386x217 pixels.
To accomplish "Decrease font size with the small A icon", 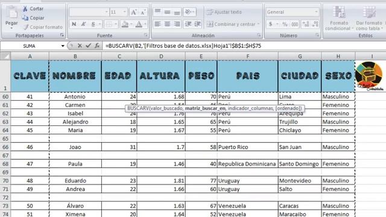I will [x=143, y=12].
